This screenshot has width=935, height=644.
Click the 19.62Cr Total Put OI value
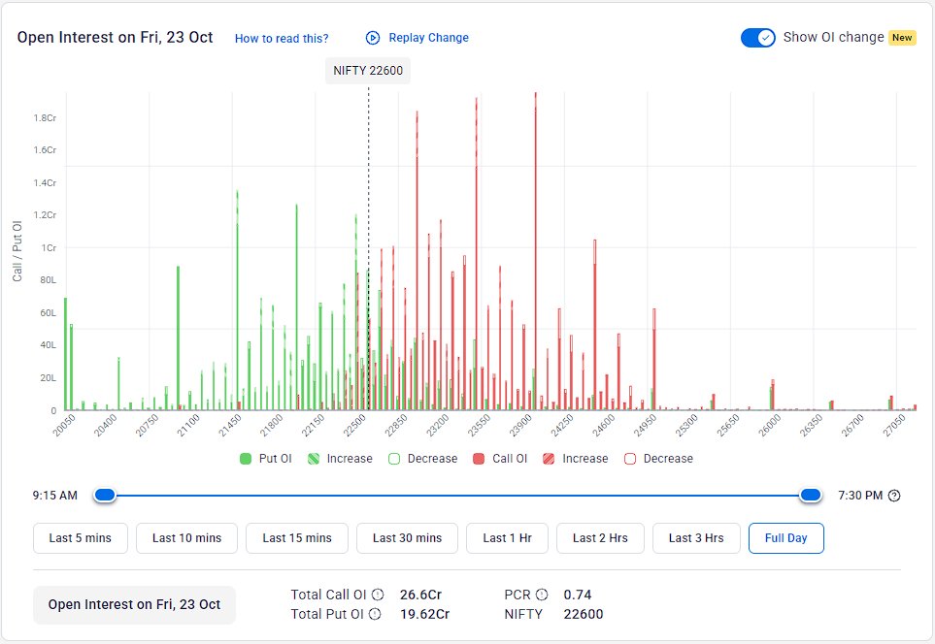[424, 614]
